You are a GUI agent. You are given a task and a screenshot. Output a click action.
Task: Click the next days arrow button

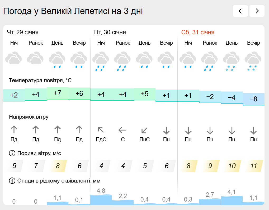257,11
